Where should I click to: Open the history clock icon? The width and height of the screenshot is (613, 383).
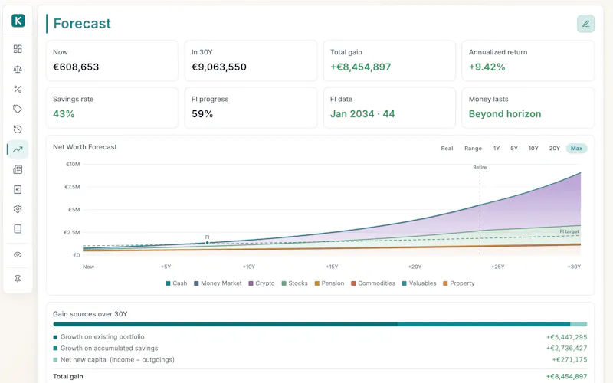[18, 129]
